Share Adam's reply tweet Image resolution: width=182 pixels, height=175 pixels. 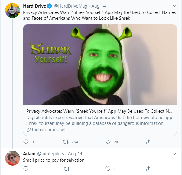(x=148, y=169)
